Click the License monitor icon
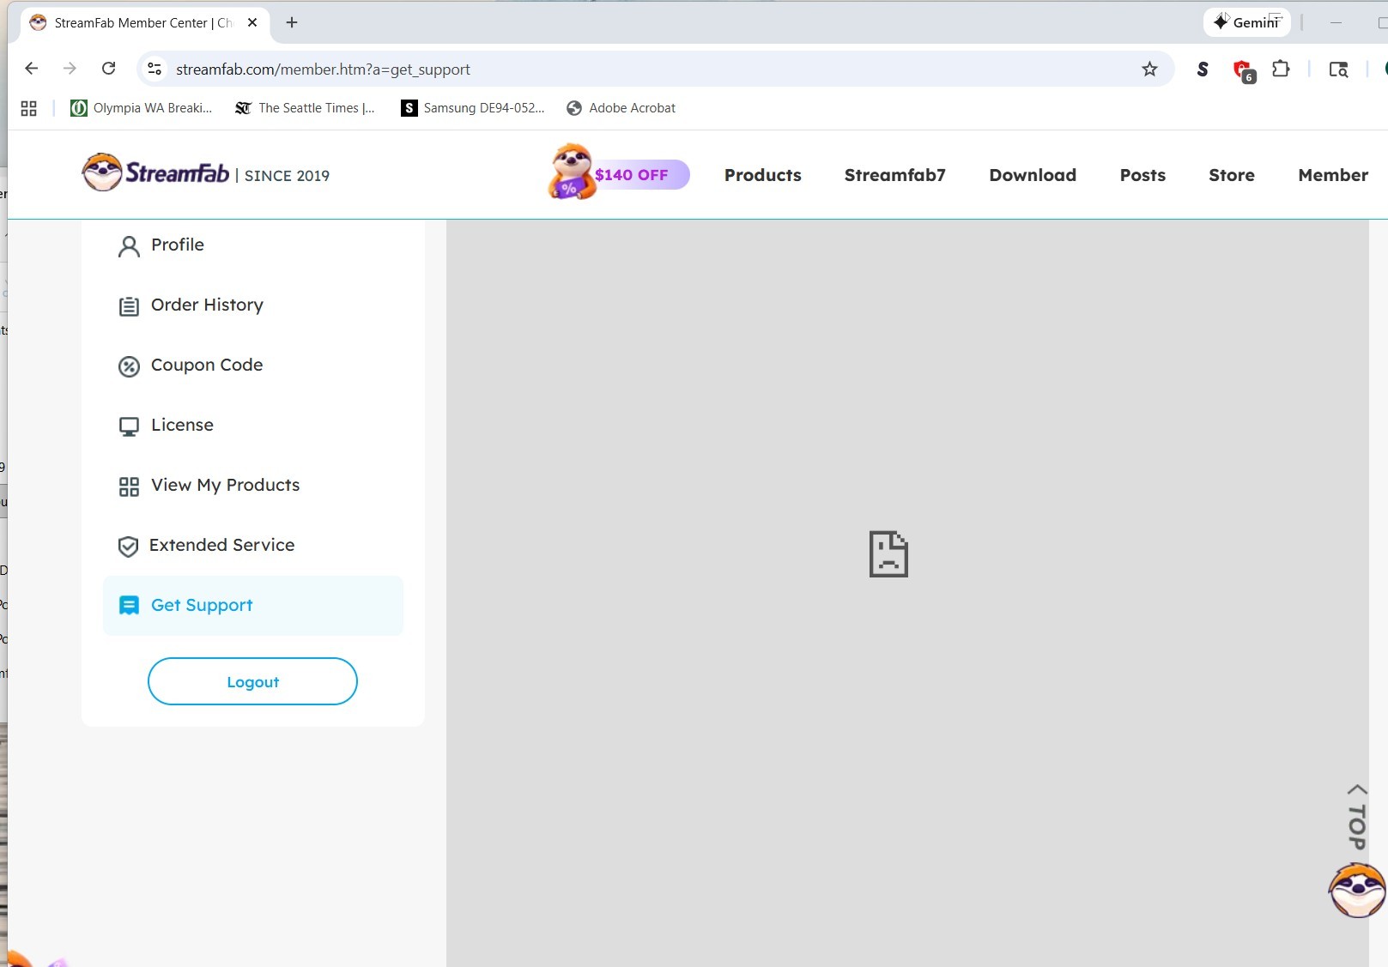Image resolution: width=1388 pixels, height=967 pixels. click(x=129, y=426)
